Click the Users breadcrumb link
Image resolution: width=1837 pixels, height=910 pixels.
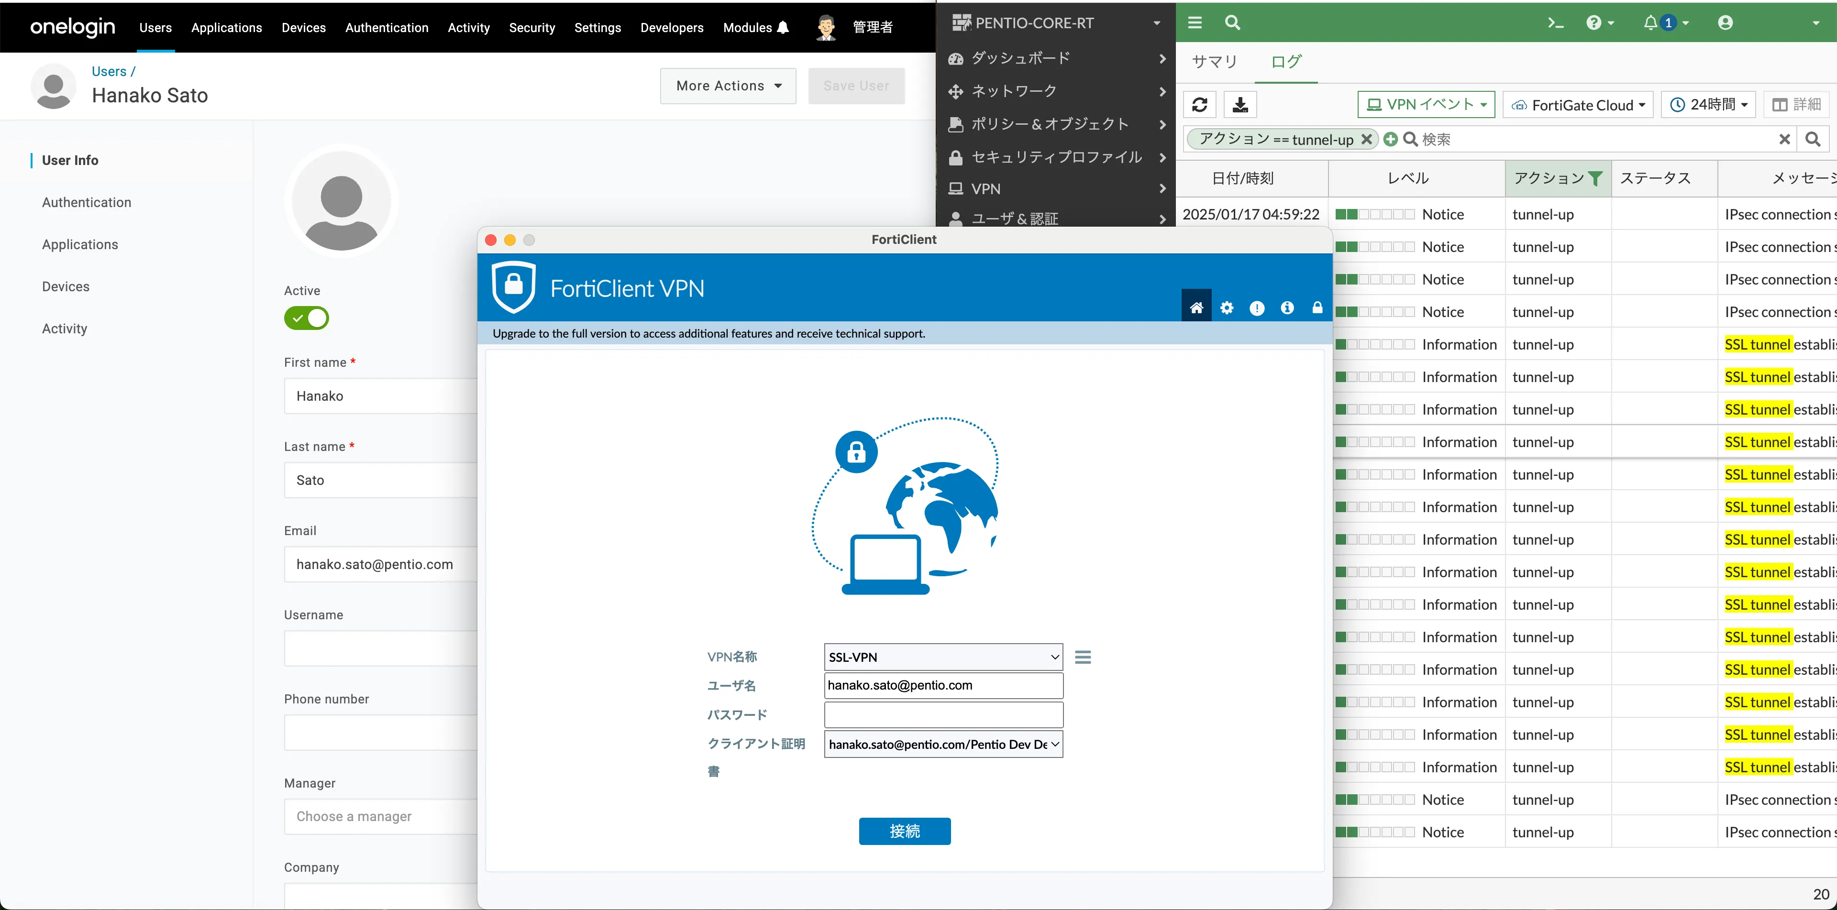(109, 71)
